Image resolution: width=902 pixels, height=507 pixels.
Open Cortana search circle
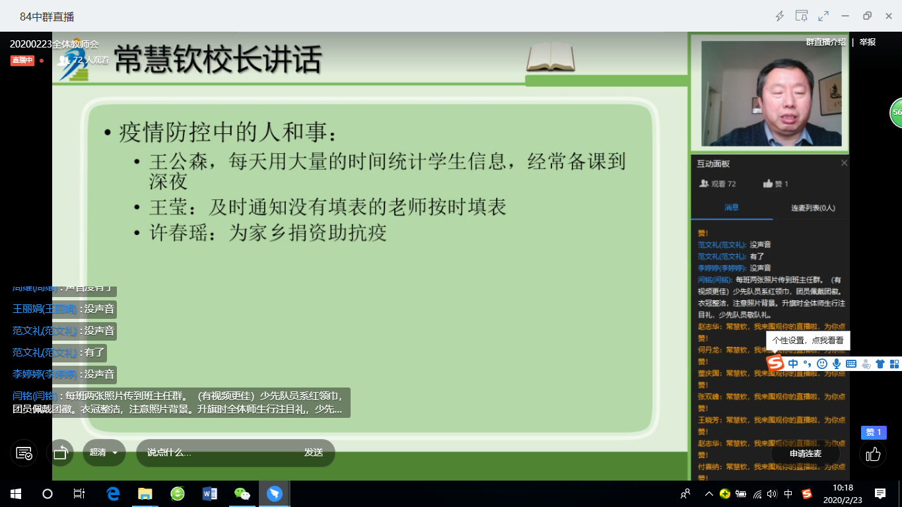[x=48, y=493]
